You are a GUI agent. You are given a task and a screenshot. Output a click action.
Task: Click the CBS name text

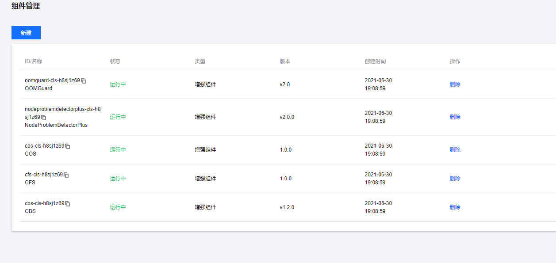click(31, 211)
